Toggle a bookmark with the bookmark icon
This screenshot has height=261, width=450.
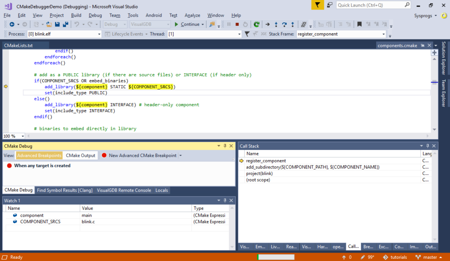click(359, 25)
